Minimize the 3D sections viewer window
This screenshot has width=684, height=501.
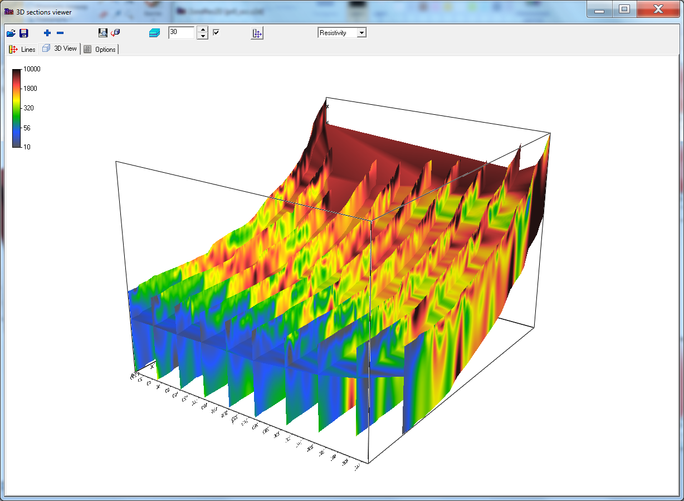coord(599,9)
